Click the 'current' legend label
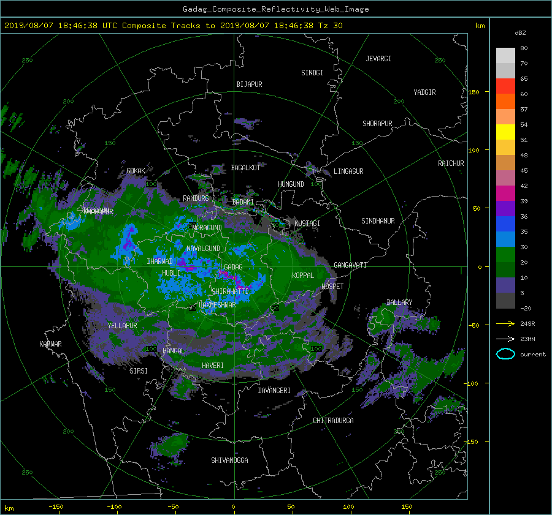The image size is (552, 515). click(x=533, y=355)
